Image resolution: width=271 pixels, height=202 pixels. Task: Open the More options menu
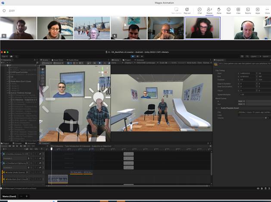point(267,10)
